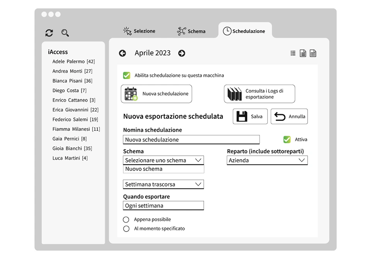Click the cursor icon on Selezione tab

click(x=127, y=31)
